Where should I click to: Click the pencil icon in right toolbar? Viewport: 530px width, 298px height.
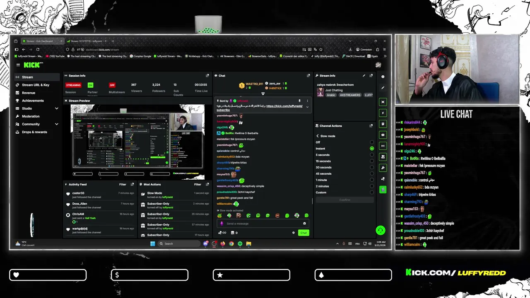pos(383,88)
